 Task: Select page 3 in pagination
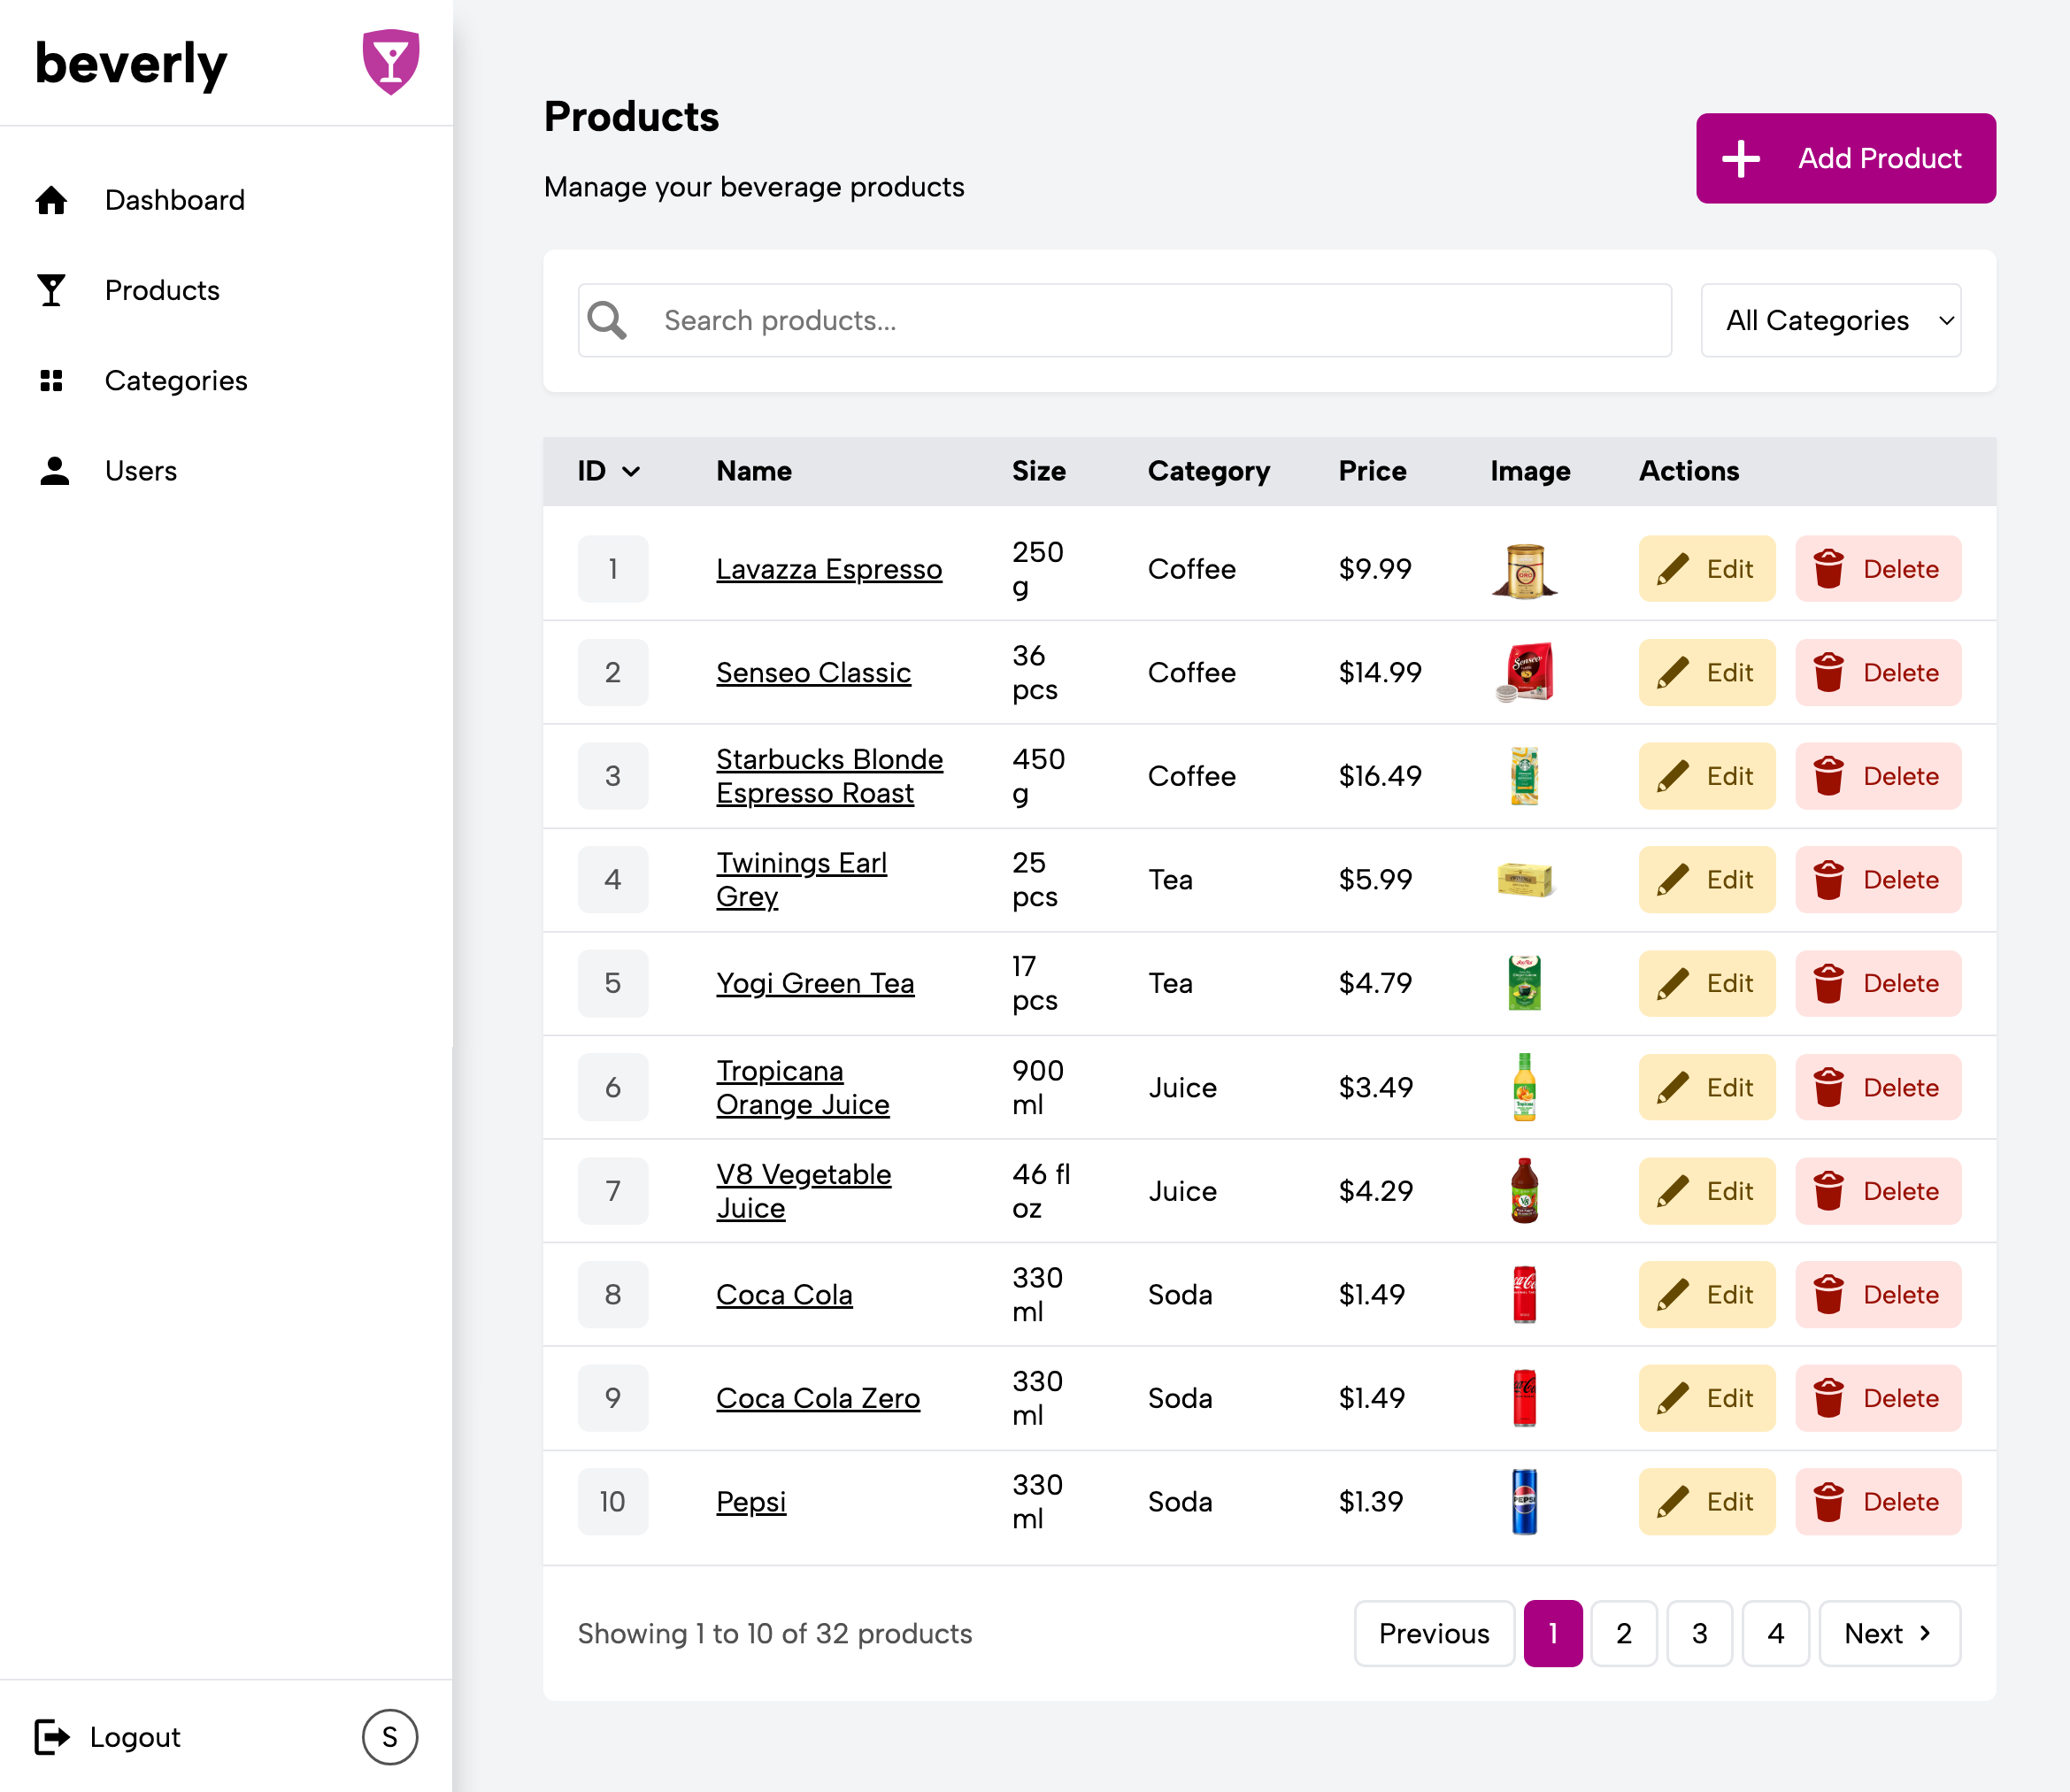tap(1699, 1633)
